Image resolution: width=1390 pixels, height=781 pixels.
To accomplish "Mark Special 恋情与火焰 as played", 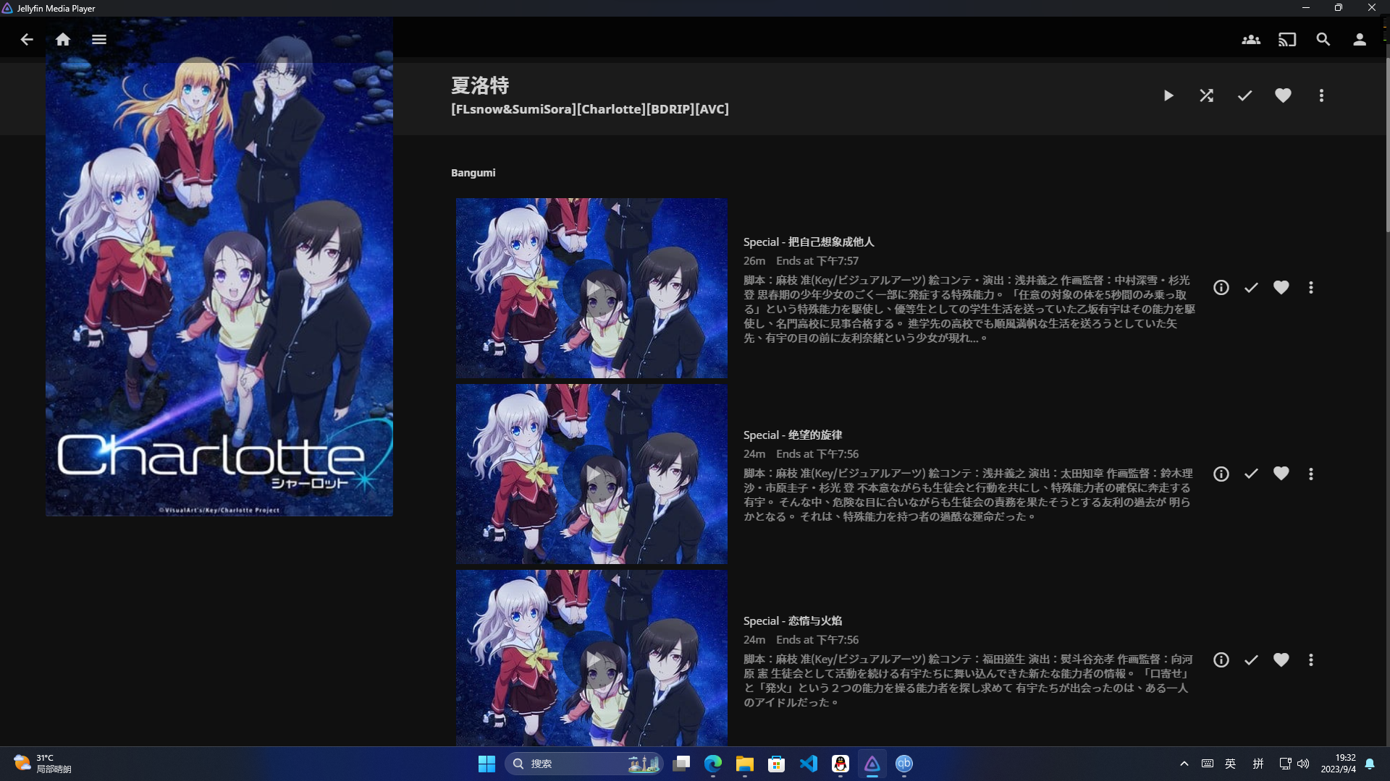I will [1251, 660].
